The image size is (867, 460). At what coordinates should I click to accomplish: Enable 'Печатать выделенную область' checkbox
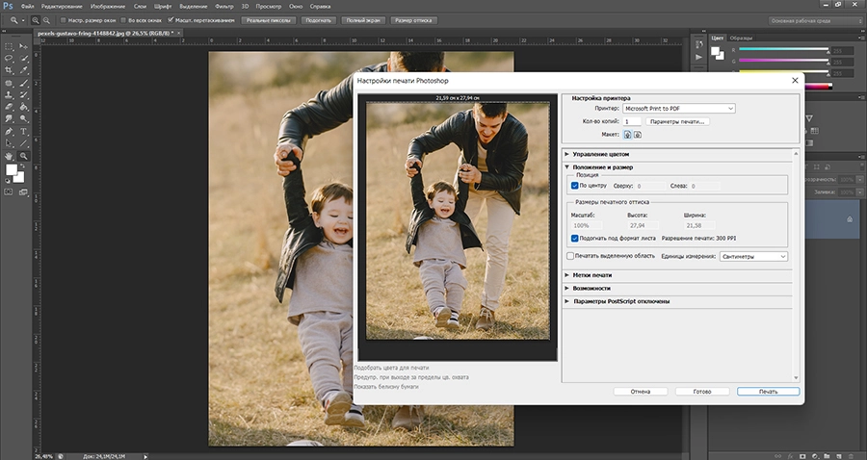pyautogui.click(x=570, y=256)
